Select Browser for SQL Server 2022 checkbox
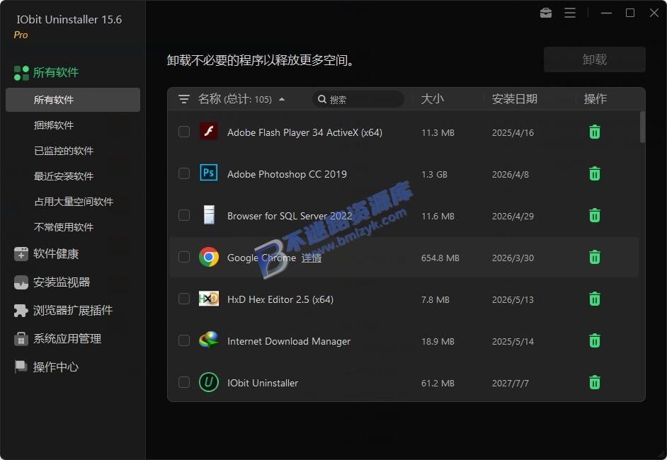Screen dimensions: 667x460 point(184,215)
